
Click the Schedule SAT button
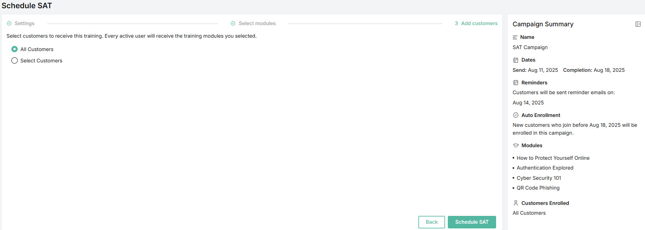[x=471, y=222]
